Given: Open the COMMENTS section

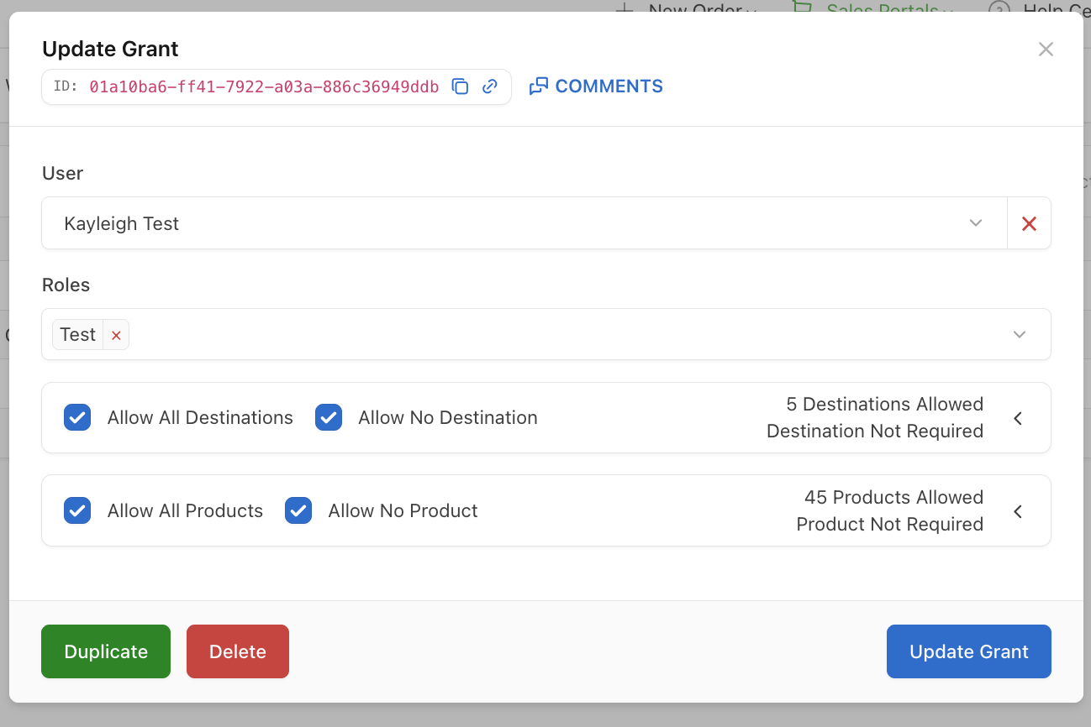Looking at the screenshot, I should coord(596,86).
